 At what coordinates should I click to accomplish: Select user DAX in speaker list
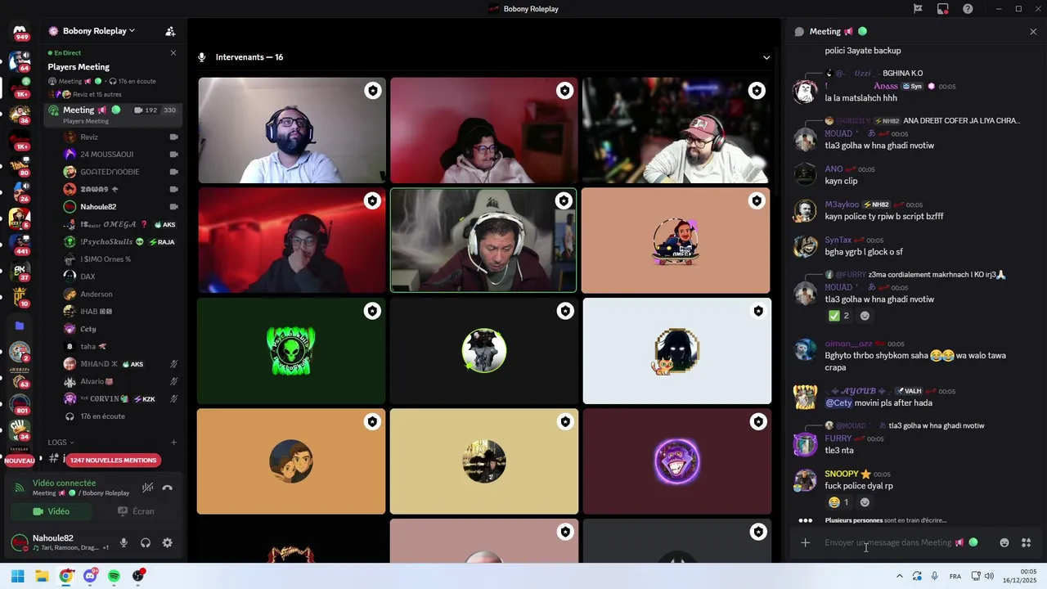pyautogui.click(x=121, y=277)
